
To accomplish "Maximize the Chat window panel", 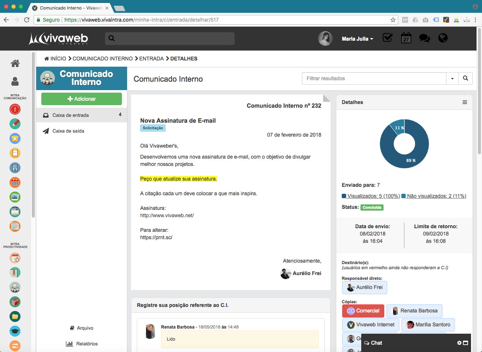I will point(466,343).
